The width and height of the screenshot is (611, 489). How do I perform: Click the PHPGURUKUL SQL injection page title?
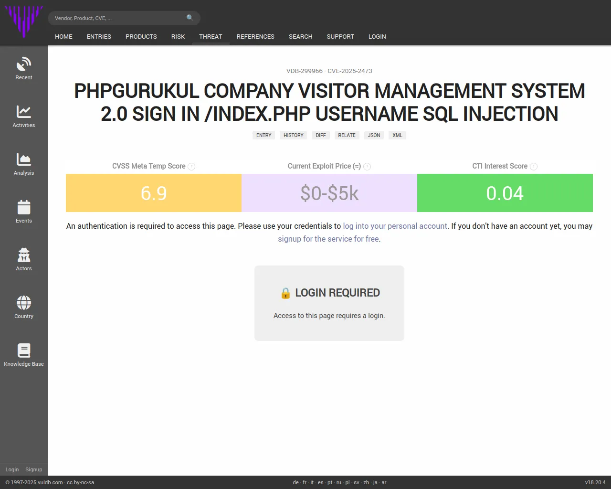point(329,102)
